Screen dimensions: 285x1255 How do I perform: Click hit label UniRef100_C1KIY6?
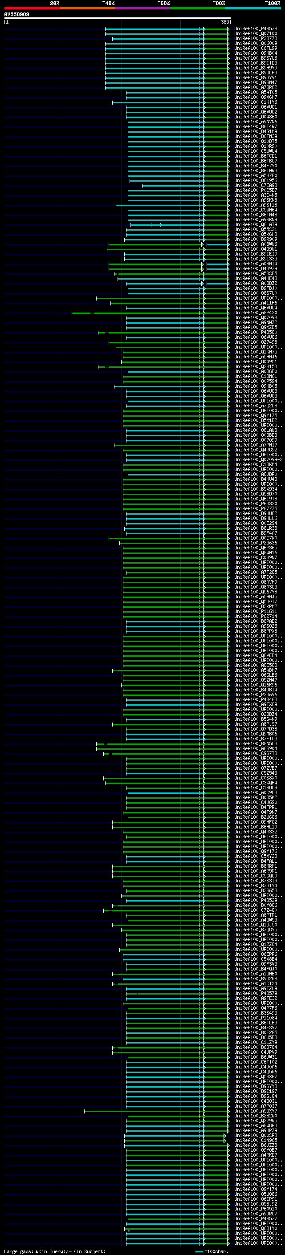256,102
